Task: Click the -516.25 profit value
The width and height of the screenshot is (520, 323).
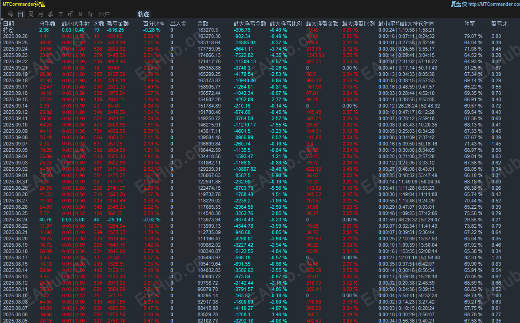Action: [115, 30]
